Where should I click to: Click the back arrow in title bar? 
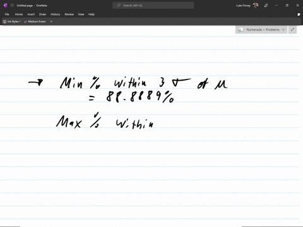pos(12,6)
